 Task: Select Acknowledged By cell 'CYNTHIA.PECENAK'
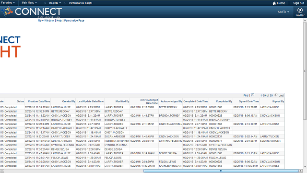coord(170,141)
